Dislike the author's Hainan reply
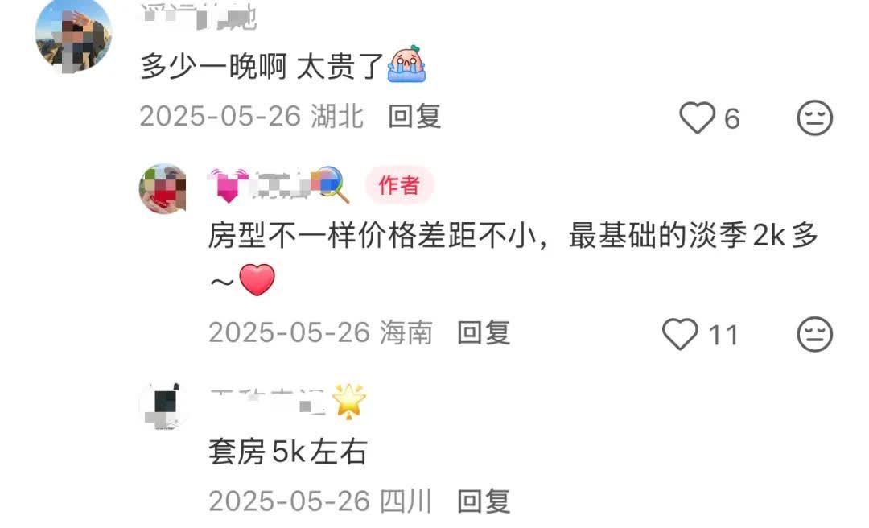This screenshot has height=528, width=869. [814, 334]
